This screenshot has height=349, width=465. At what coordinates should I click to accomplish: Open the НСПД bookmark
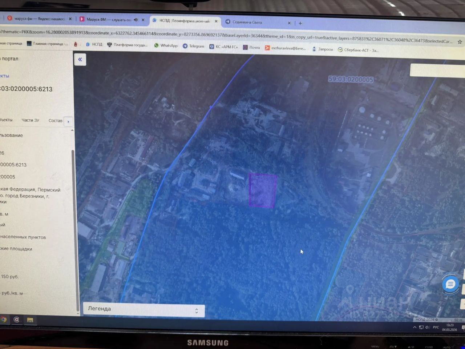pyautogui.click(x=94, y=44)
